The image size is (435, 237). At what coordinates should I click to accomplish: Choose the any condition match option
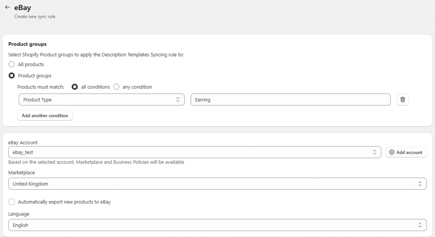coord(116,87)
